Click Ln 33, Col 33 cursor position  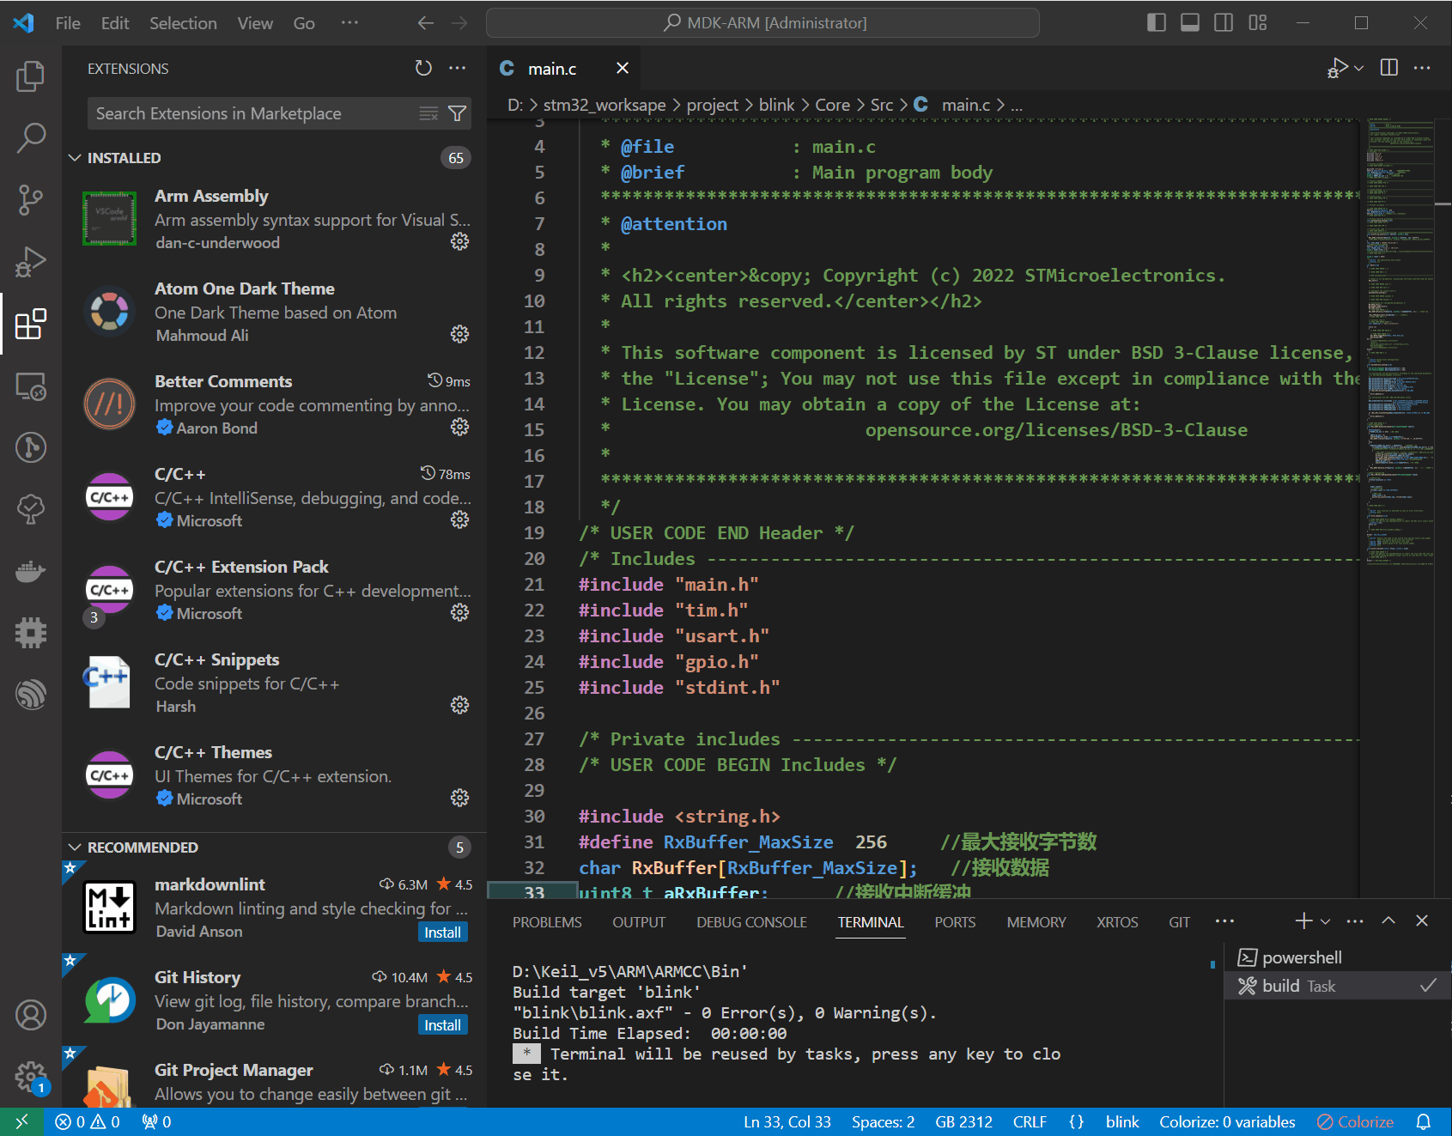click(x=787, y=1121)
